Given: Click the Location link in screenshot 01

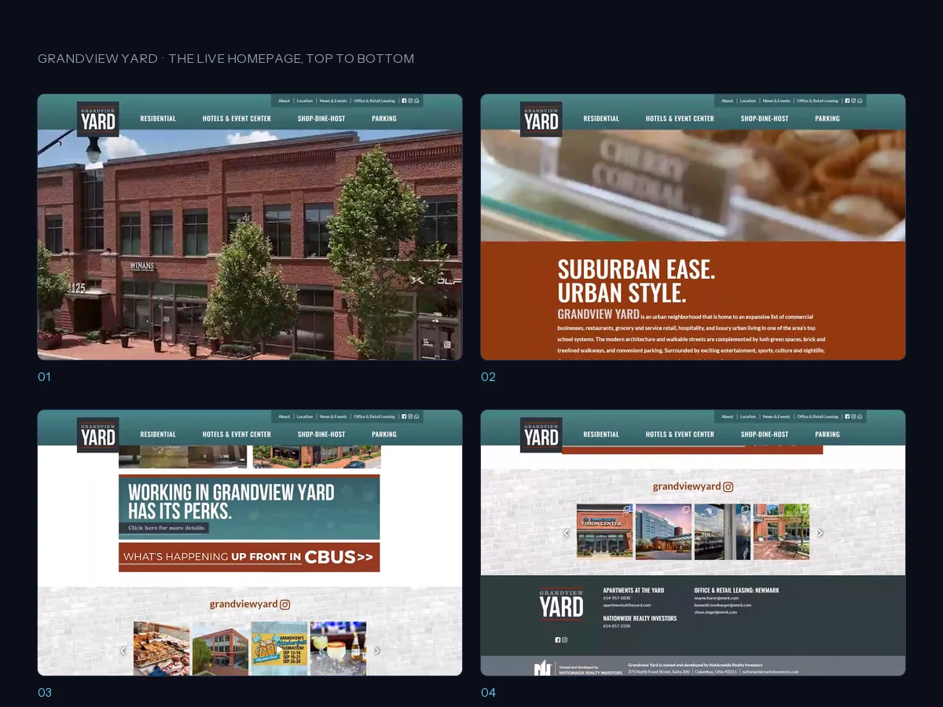Looking at the screenshot, I should point(305,101).
